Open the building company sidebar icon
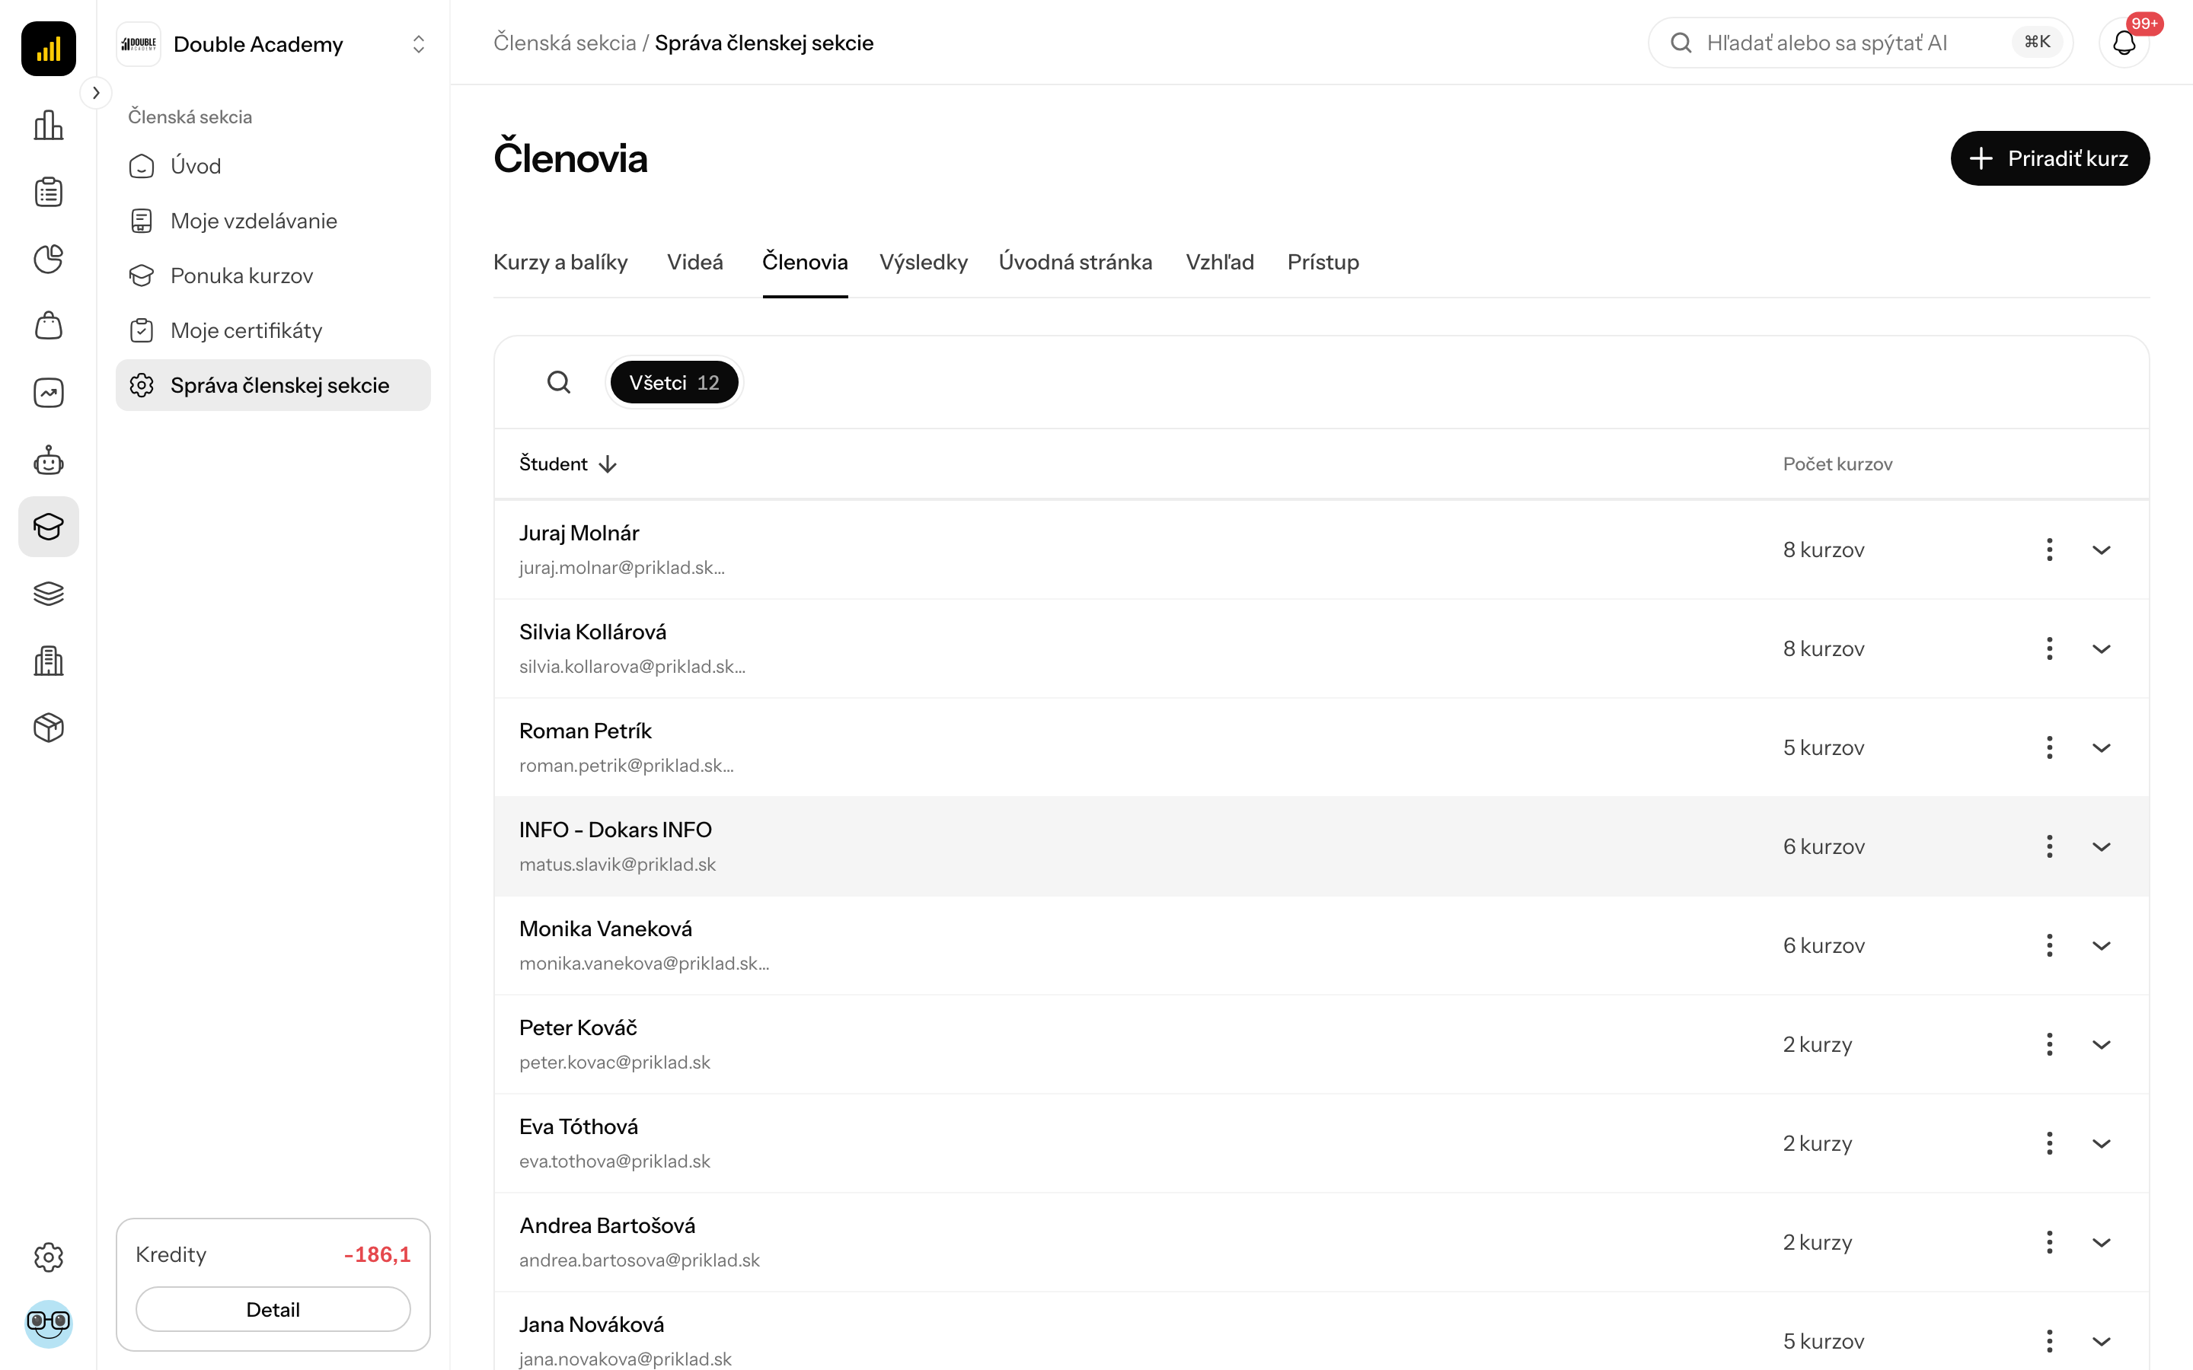 coord(48,661)
